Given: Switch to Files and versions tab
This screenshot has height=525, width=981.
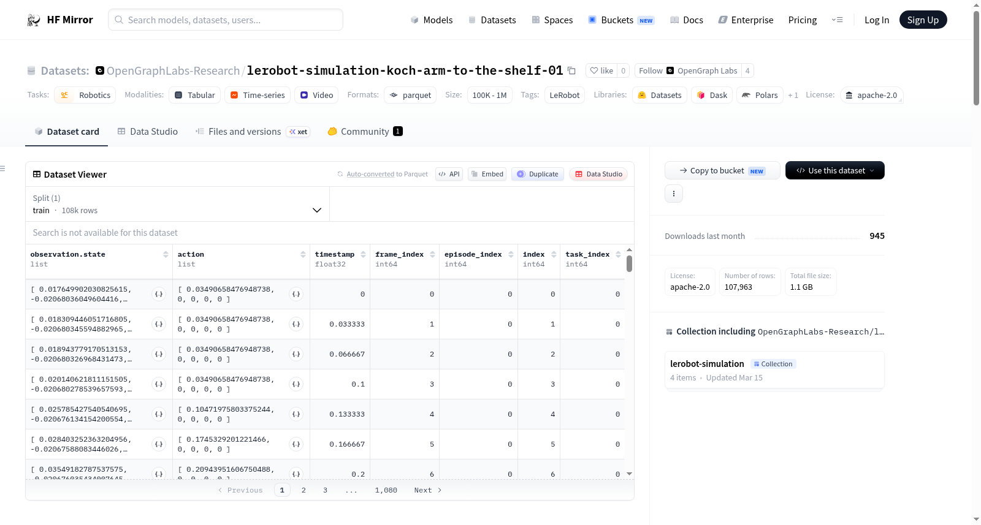Looking at the screenshot, I should 253,132.
